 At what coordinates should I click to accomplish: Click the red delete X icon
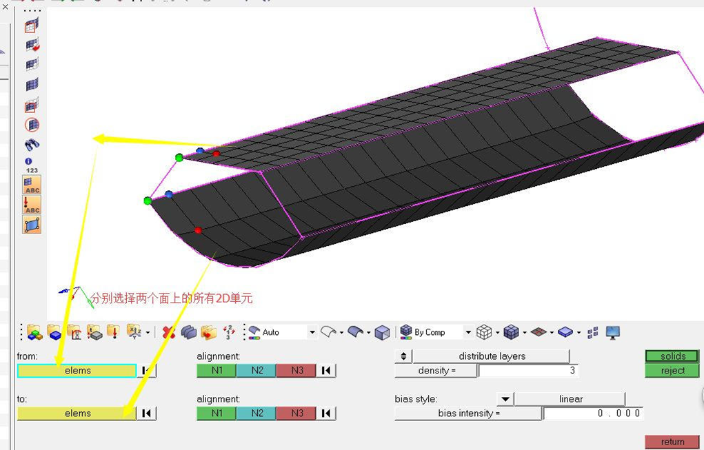(x=169, y=332)
